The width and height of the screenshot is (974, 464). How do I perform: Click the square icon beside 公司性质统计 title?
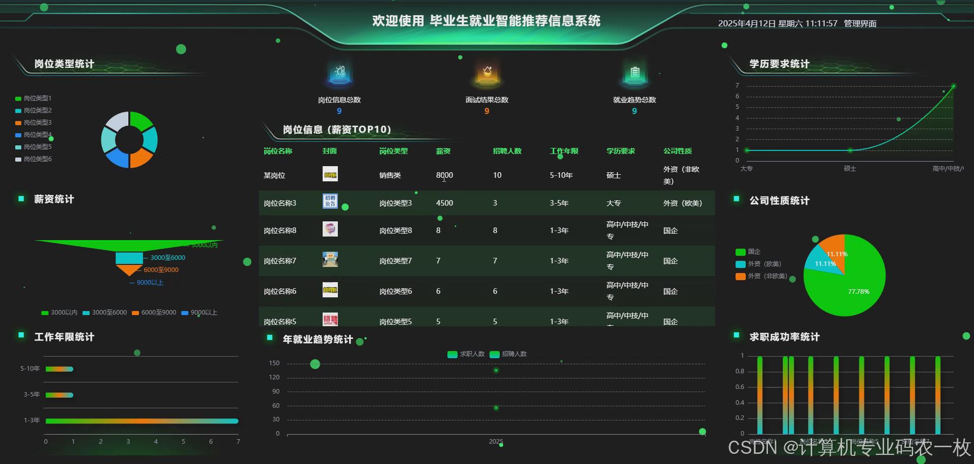tap(736, 200)
